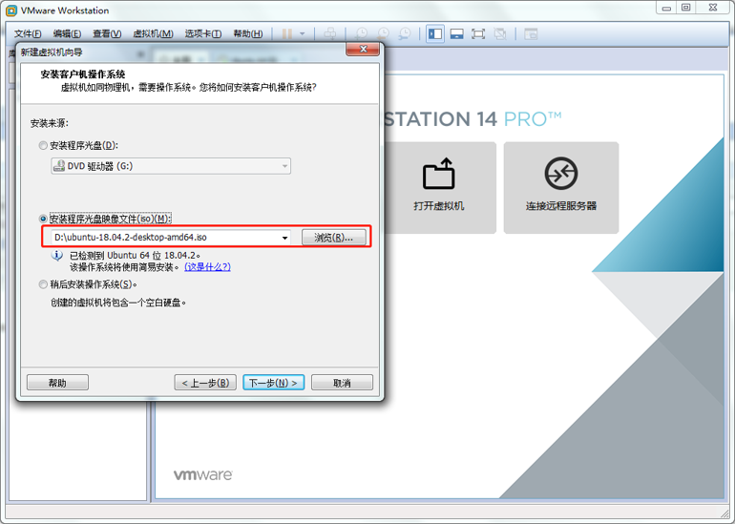
Task: Select the 安装程序光盘(D) radio button
Action: pyautogui.click(x=43, y=146)
